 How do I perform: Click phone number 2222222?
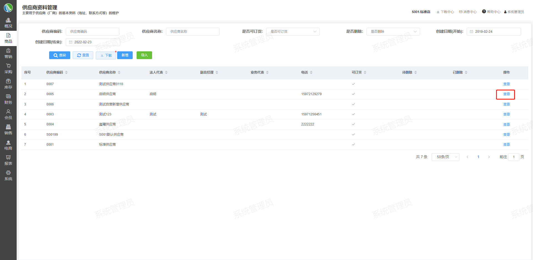click(308, 124)
